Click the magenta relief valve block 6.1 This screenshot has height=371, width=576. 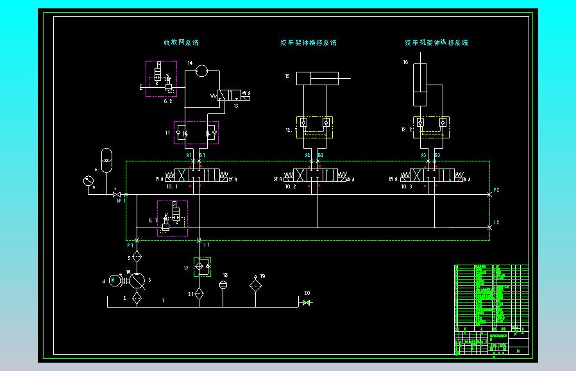click(173, 218)
